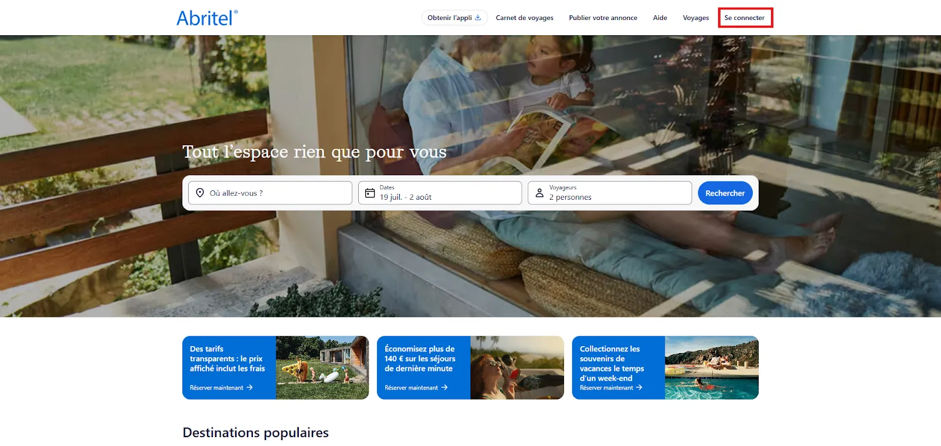Click the arrow on the Économisez plus card
The image size is (941, 446).
point(445,388)
